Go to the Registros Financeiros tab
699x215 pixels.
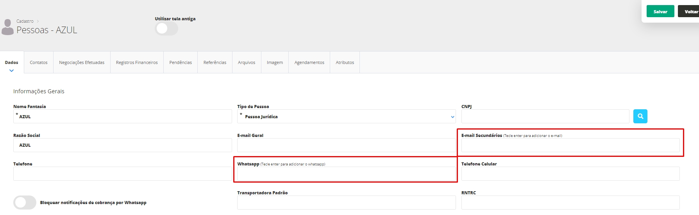point(137,62)
